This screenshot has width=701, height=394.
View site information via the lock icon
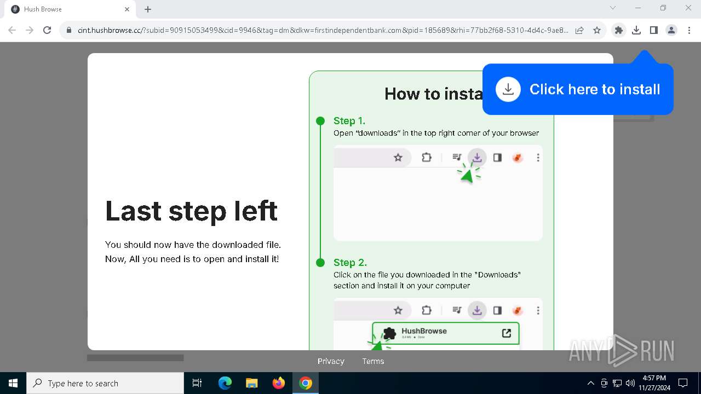(69, 31)
